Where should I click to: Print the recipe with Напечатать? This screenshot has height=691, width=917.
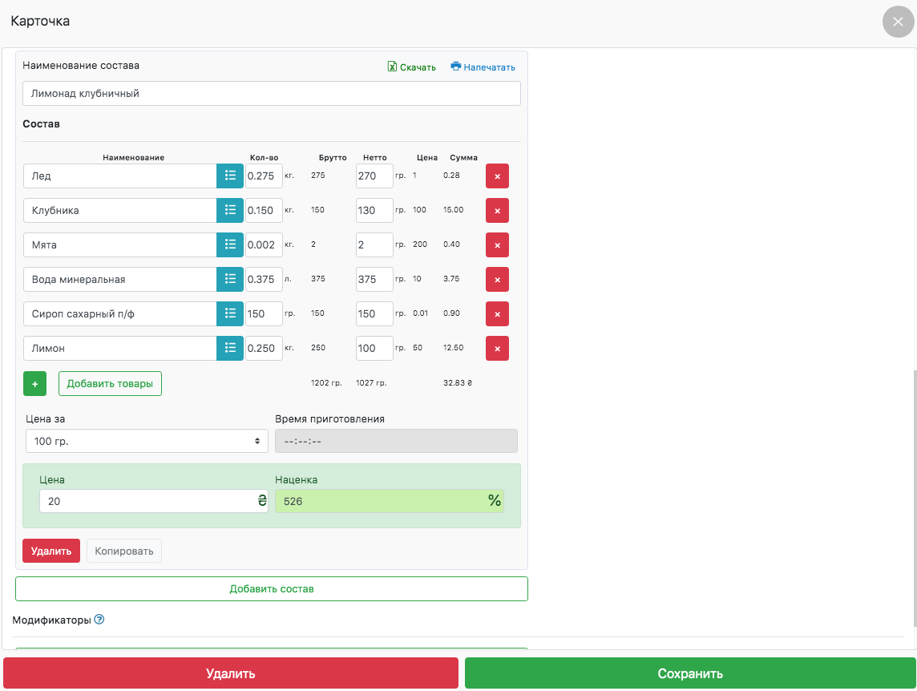coord(483,67)
